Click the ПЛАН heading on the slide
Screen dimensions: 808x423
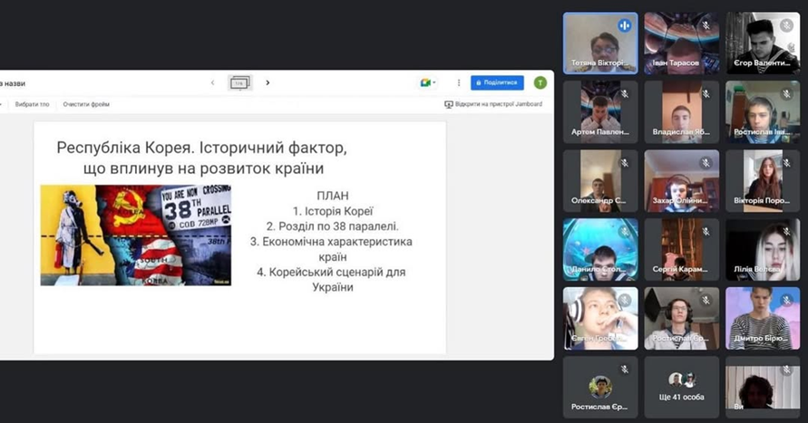[333, 196]
